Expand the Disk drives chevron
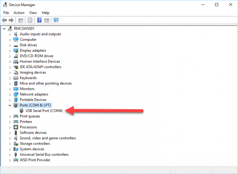Screen dimensions: 238x174 [x=10, y=45]
